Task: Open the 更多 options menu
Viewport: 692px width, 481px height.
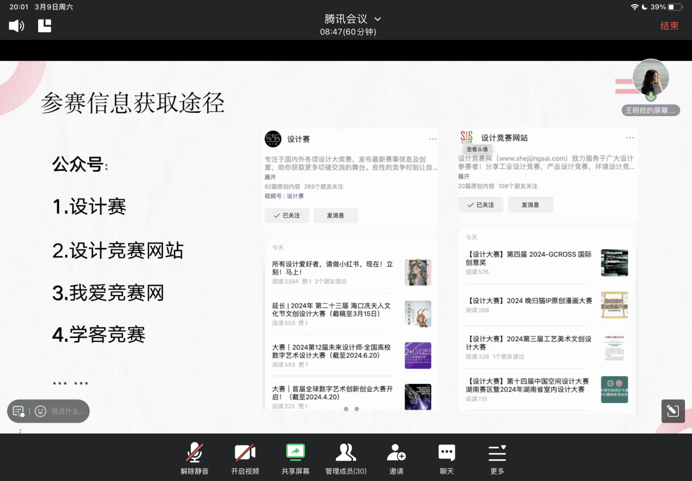Action: 497,458
